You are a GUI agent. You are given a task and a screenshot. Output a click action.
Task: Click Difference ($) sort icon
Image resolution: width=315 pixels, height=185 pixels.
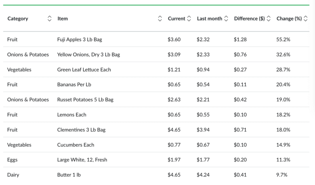[x=269, y=19]
